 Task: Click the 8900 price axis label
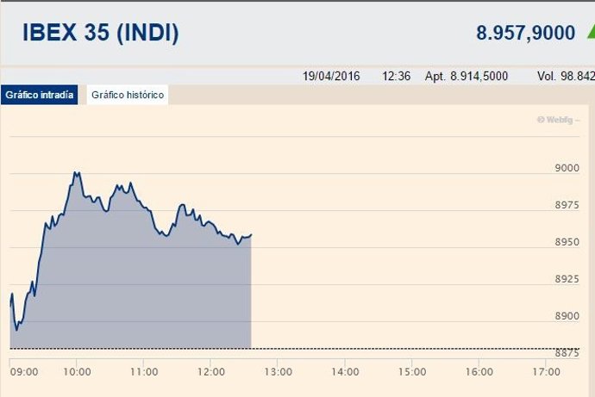[567, 317]
